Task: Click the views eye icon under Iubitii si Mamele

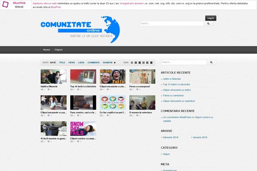Action: tap(42, 89)
